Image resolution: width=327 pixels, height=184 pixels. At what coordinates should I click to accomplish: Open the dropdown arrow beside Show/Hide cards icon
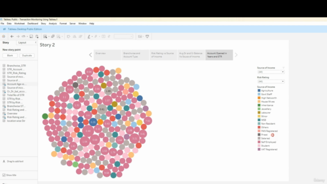pos(143,36)
